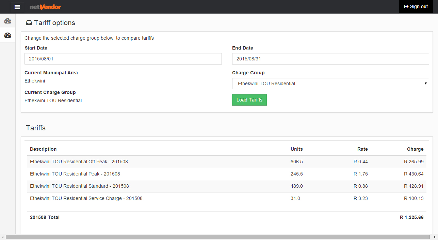Select the dark active dashboard gauge in sidebar
This screenshot has height=240, width=438.
pos(7,35)
